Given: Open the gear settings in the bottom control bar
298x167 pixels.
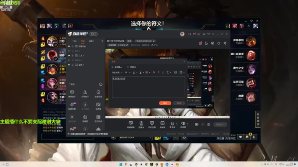Looking at the screenshot, I should tap(209, 124).
